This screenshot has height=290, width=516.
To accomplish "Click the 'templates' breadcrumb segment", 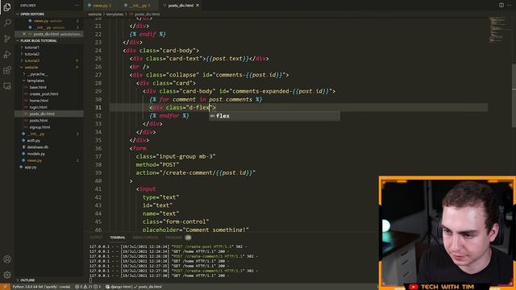I will pos(114,14).
